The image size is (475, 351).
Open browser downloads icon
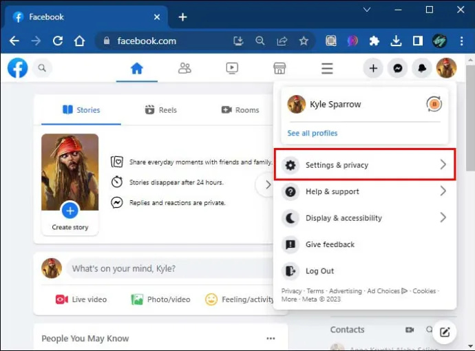click(396, 41)
